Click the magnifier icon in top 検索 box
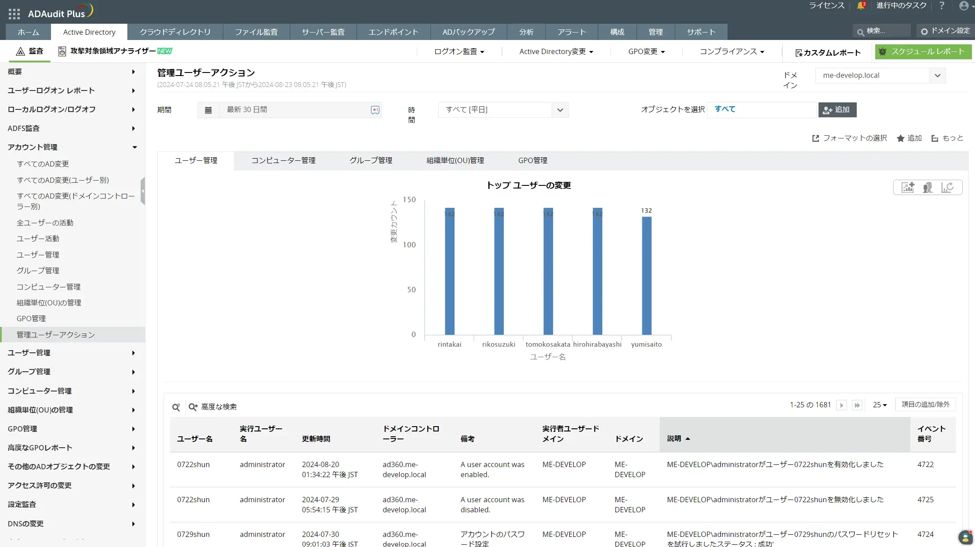This screenshot has height=547, width=975. point(860,32)
